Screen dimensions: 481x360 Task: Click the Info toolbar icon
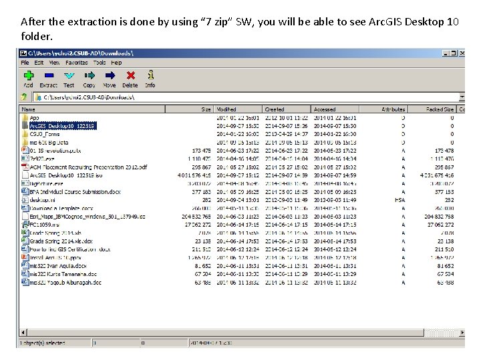coord(150,75)
